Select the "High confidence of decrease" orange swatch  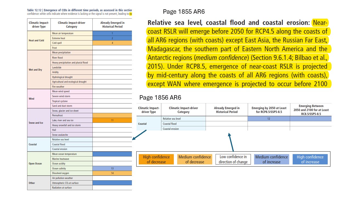pyautogui.click(x=156, y=159)
